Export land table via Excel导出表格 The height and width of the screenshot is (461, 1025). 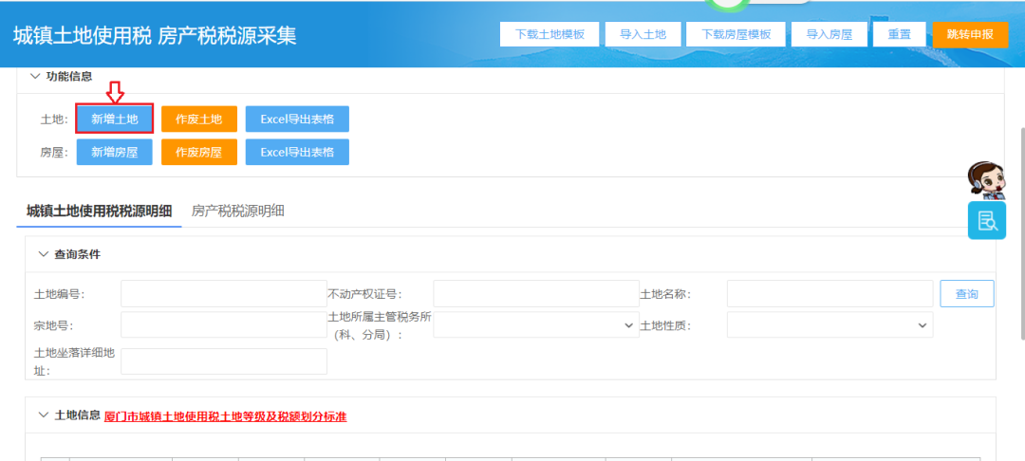[x=297, y=119]
